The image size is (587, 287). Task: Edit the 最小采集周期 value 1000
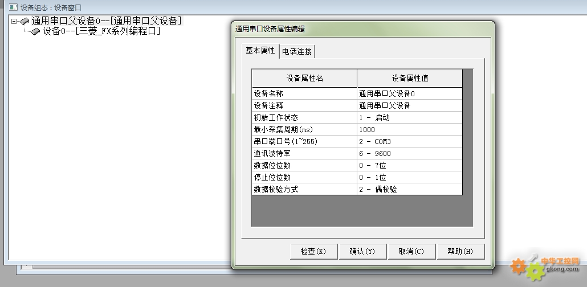(x=410, y=129)
